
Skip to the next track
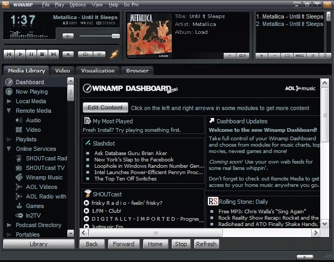(54, 54)
